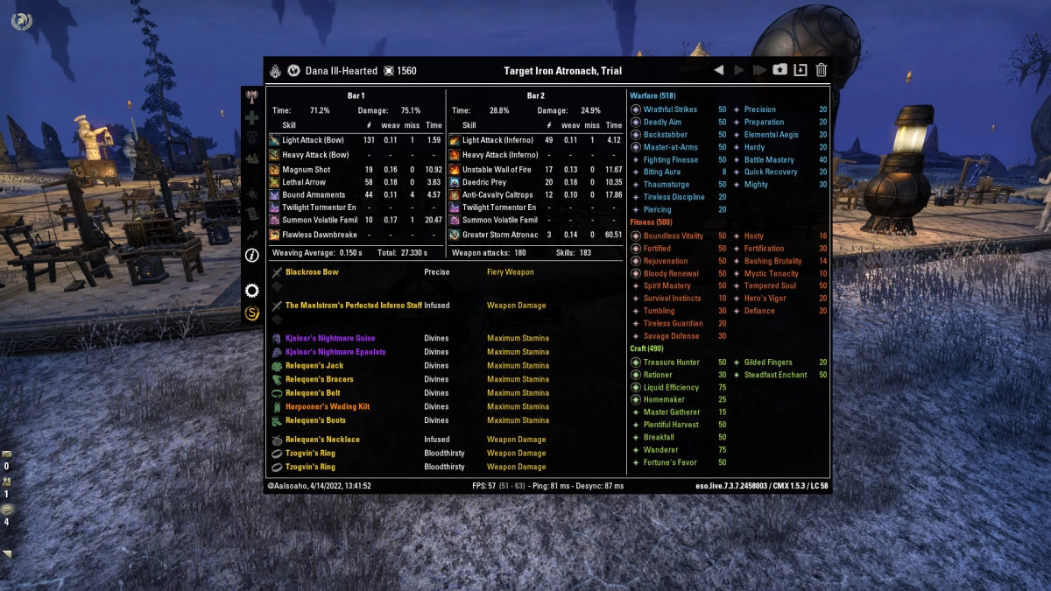Click the Kjalnar's Nightmare Guise helmet icon

[277, 338]
